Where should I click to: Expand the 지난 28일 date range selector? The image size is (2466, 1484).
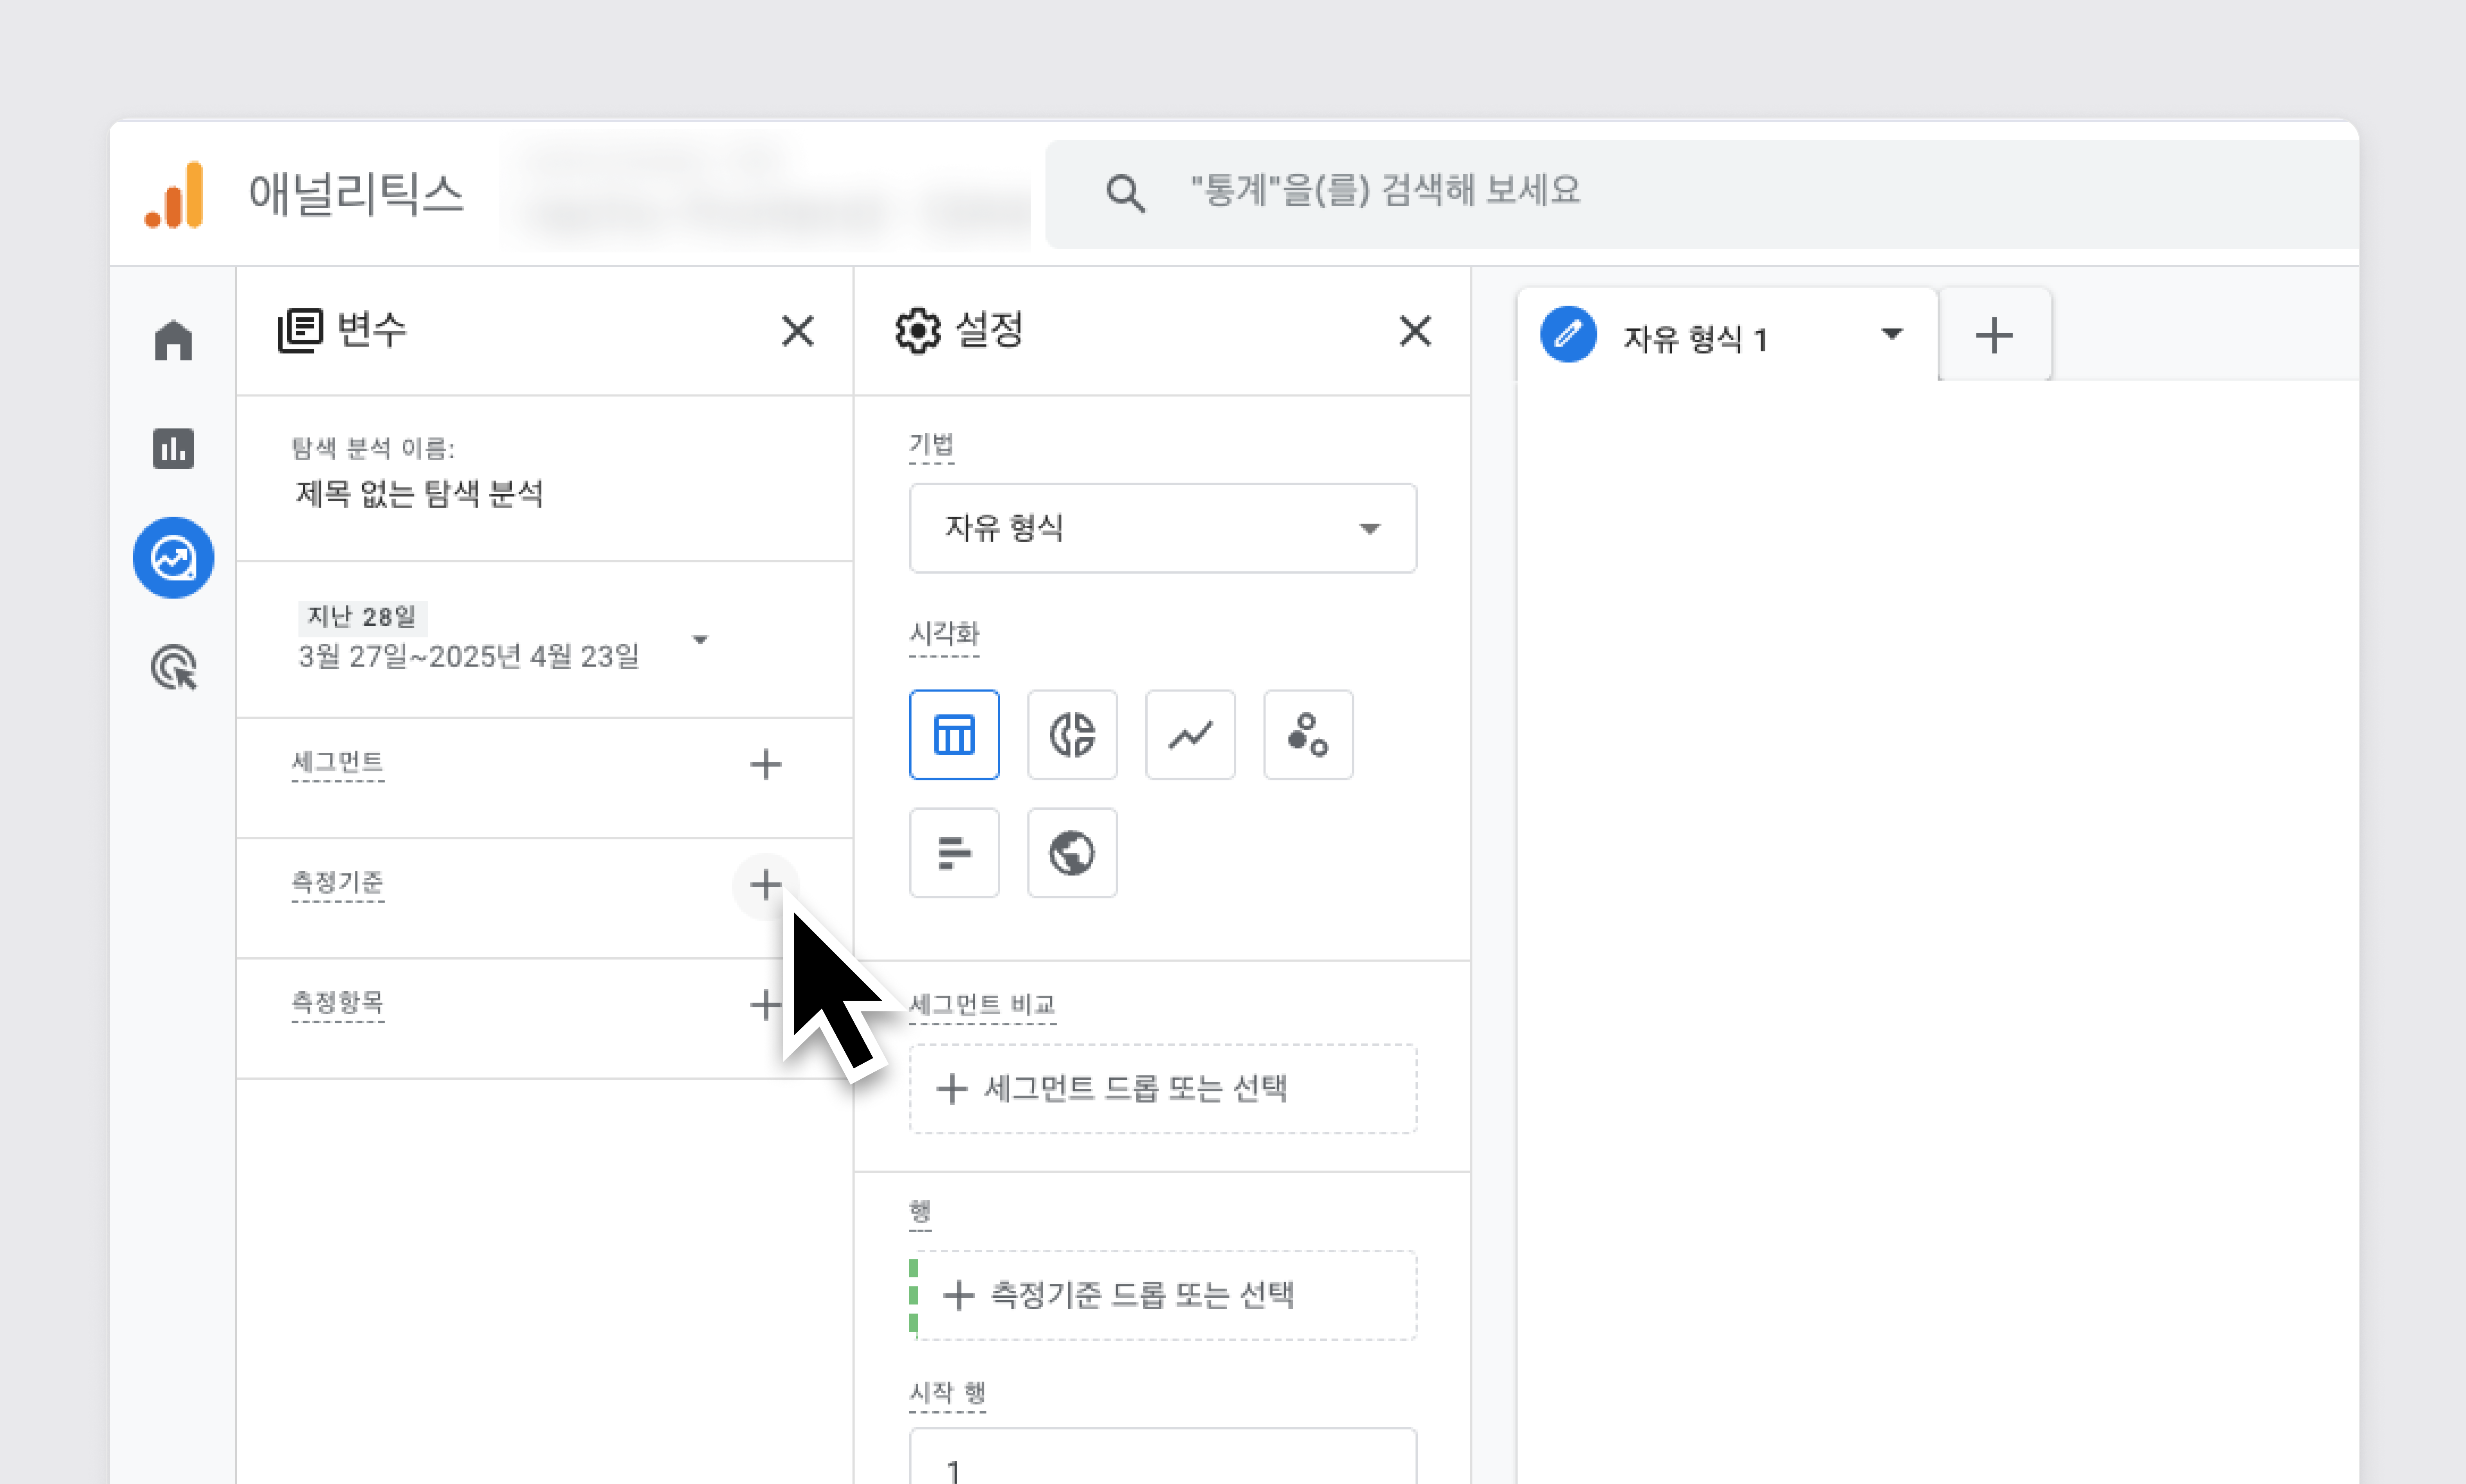click(x=700, y=640)
